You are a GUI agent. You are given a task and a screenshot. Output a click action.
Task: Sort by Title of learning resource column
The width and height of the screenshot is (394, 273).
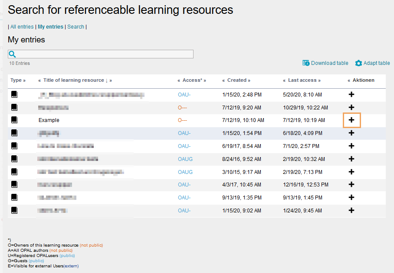pos(74,80)
